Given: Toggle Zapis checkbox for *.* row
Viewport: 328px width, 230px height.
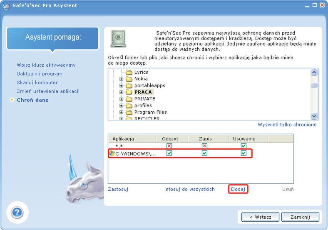Looking at the screenshot, I should (x=204, y=146).
